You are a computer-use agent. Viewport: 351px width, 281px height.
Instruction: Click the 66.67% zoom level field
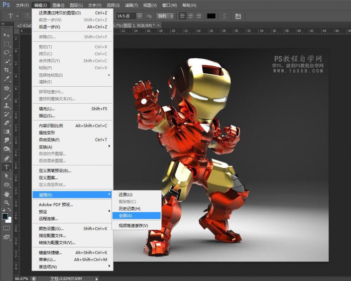21,278
